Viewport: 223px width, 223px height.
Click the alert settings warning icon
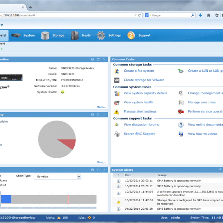117,112
